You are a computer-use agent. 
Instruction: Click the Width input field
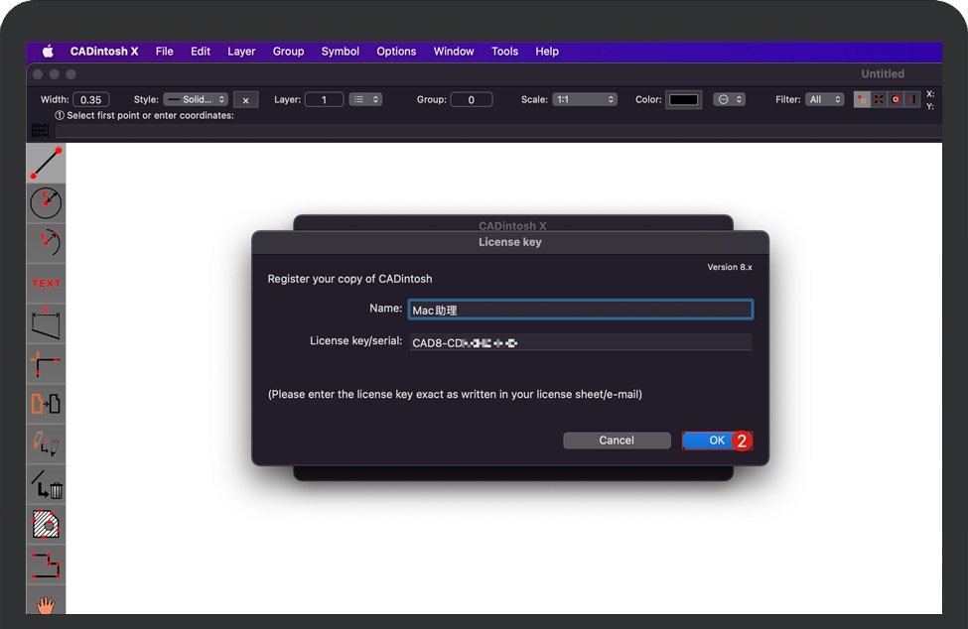(x=90, y=100)
